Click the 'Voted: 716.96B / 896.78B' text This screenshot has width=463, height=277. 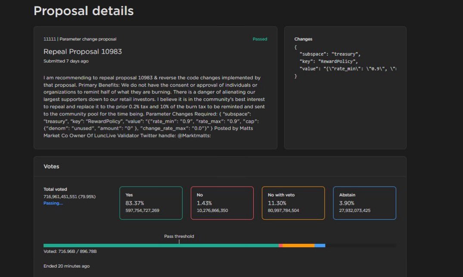(70, 251)
